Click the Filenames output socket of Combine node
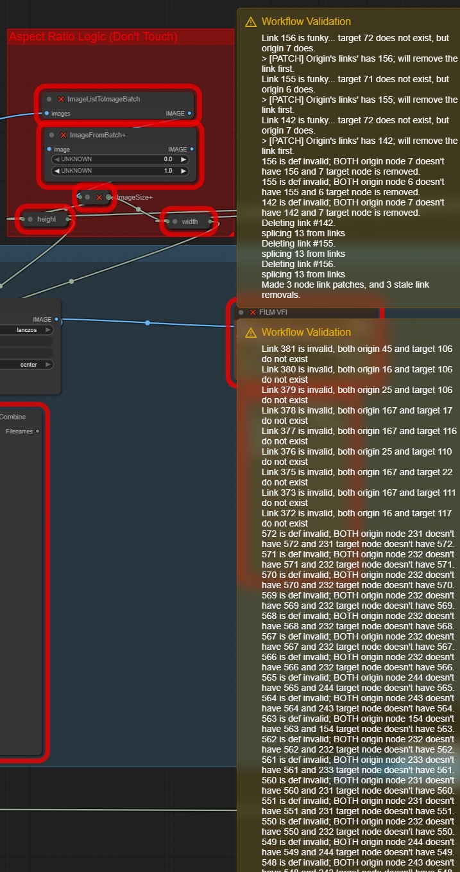460x872 pixels. coord(38,432)
